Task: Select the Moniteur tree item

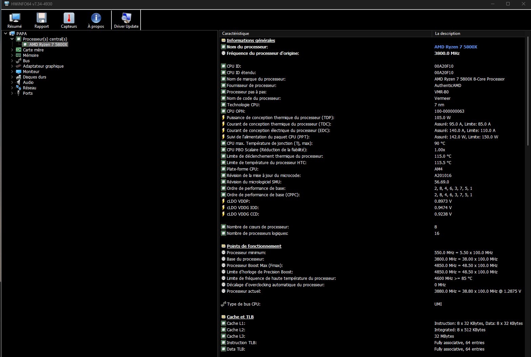Action: [x=31, y=71]
